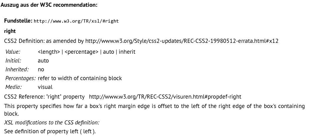Open the visuren.html#propdef-right reference URL
This screenshot has width=309, height=140.
pos(165,97)
